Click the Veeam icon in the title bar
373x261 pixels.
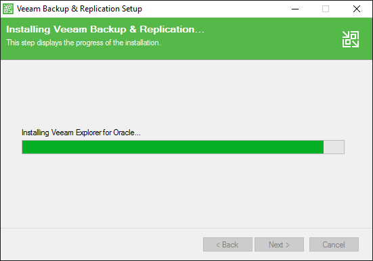pyautogui.click(x=8, y=9)
